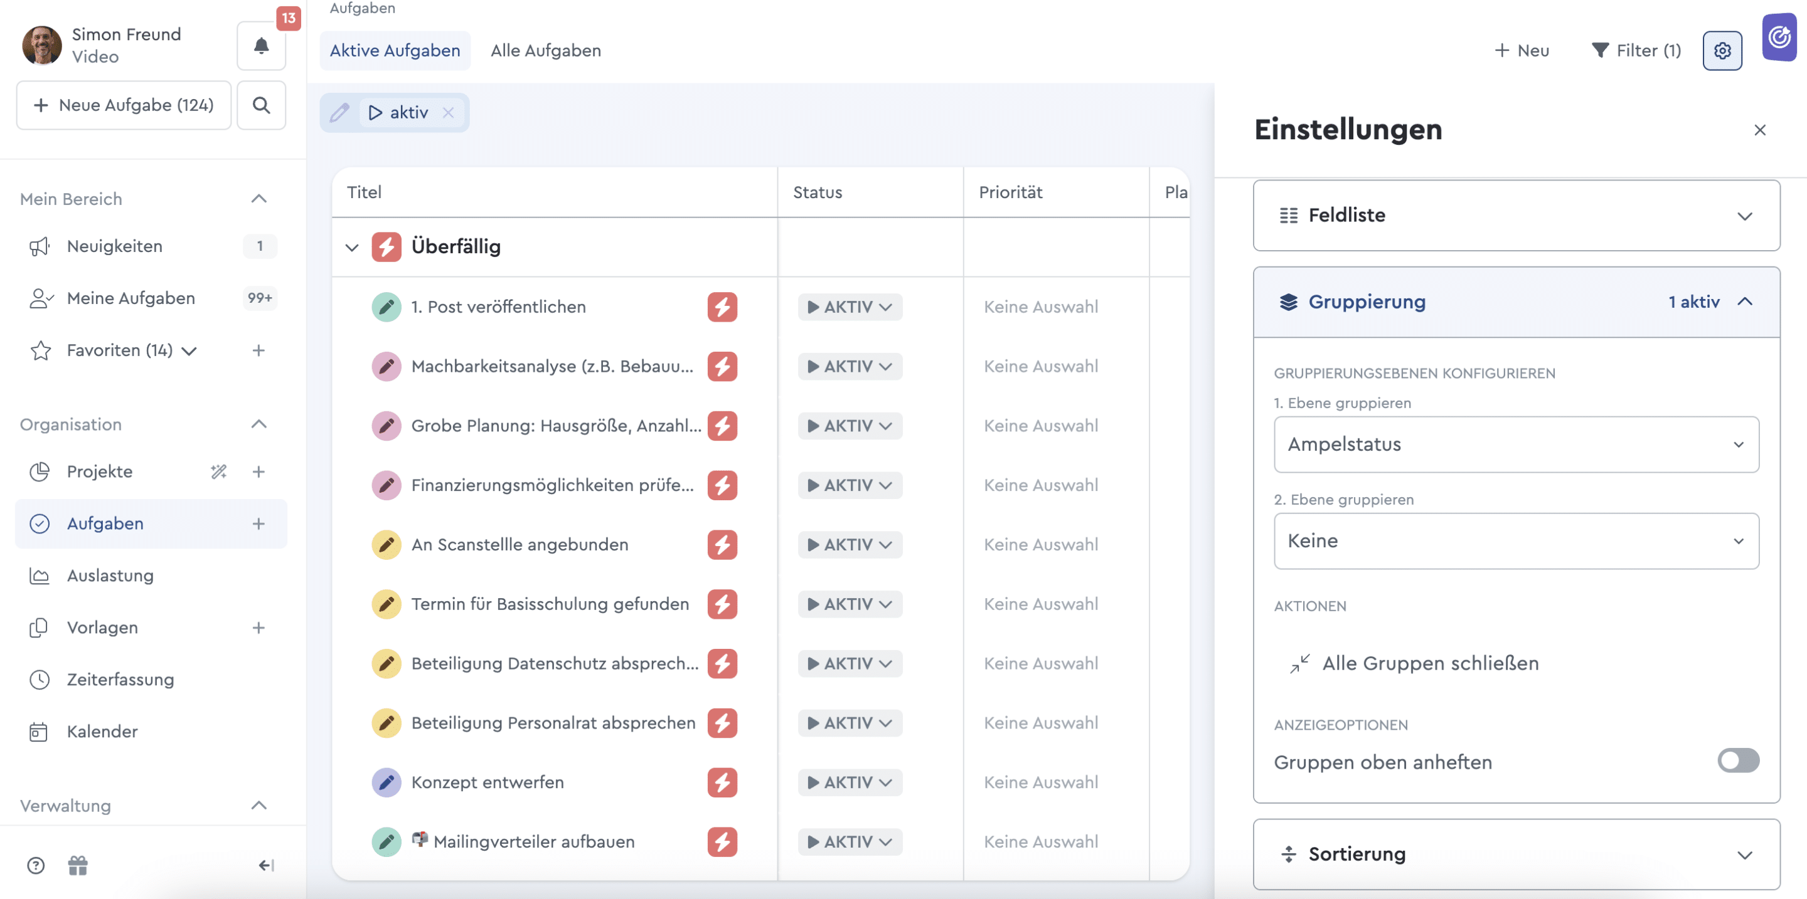Image resolution: width=1807 pixels, height=899 pixels.
Task: Click the magic wand icon next to Projekte
Action: pyautogui.click(x=219, y=471)
